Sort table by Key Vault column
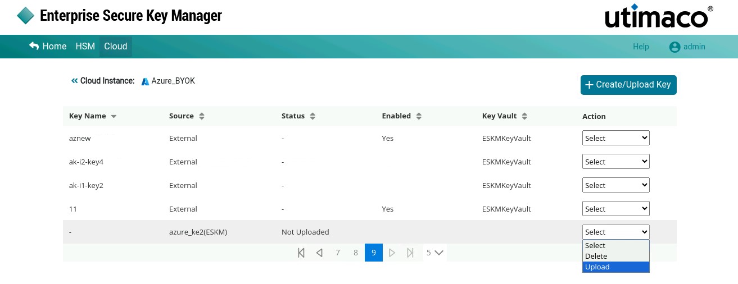This screenshot has width=738, height=284. (524, 116)
